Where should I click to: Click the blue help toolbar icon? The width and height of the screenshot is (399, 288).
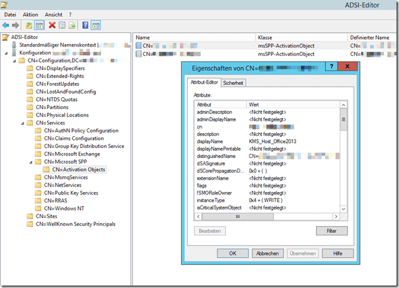[x=85, y=25]
